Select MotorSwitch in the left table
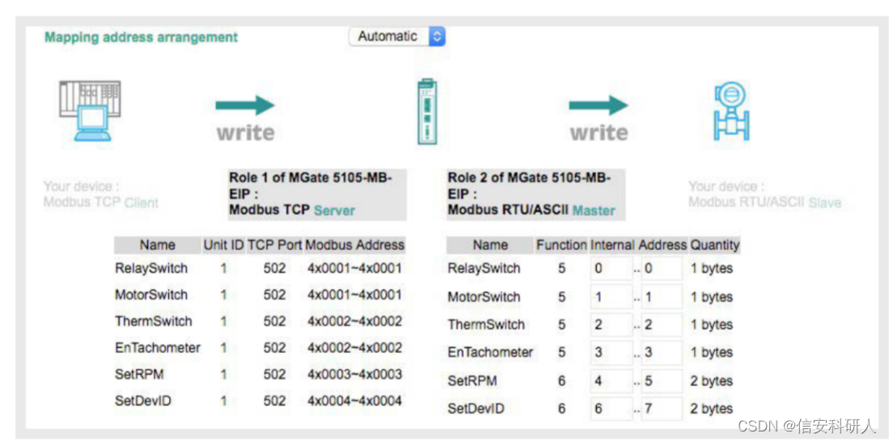 [150, 295]
